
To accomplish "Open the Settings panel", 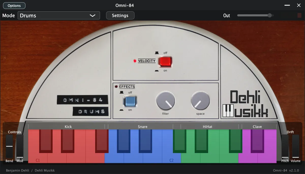I will [120, 15].
